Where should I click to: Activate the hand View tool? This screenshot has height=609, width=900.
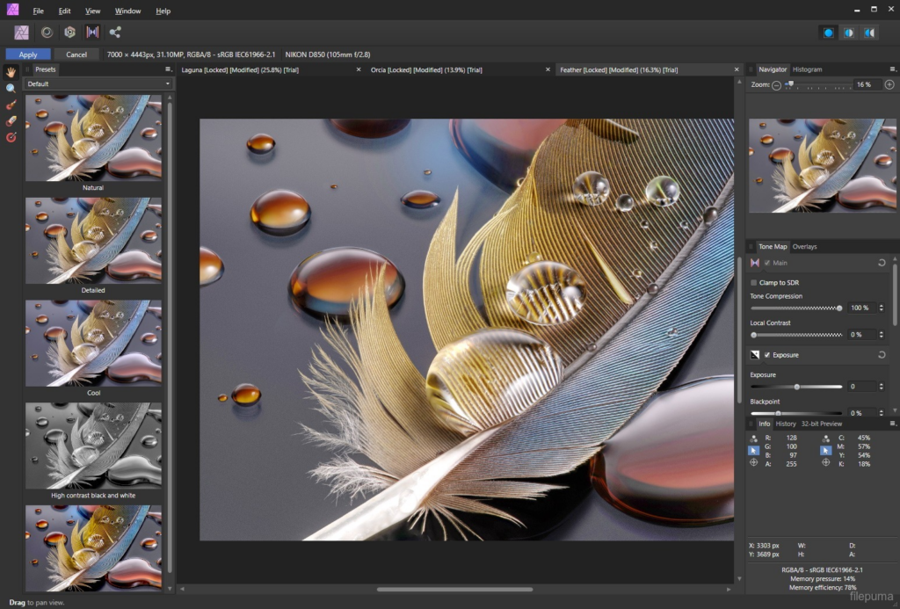point(11,71)
